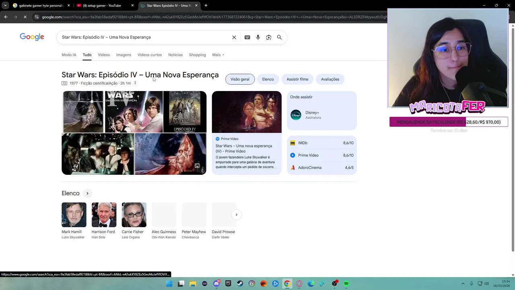
Task: Go back with browser back arrow
Action: (x=6, y=17)
